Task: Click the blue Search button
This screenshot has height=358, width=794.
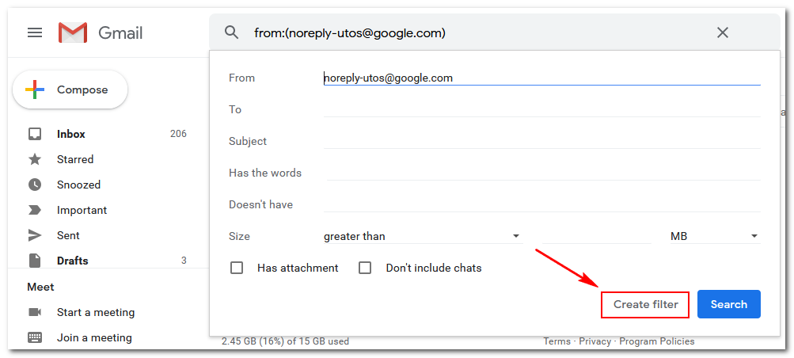Action: point(728,304)
